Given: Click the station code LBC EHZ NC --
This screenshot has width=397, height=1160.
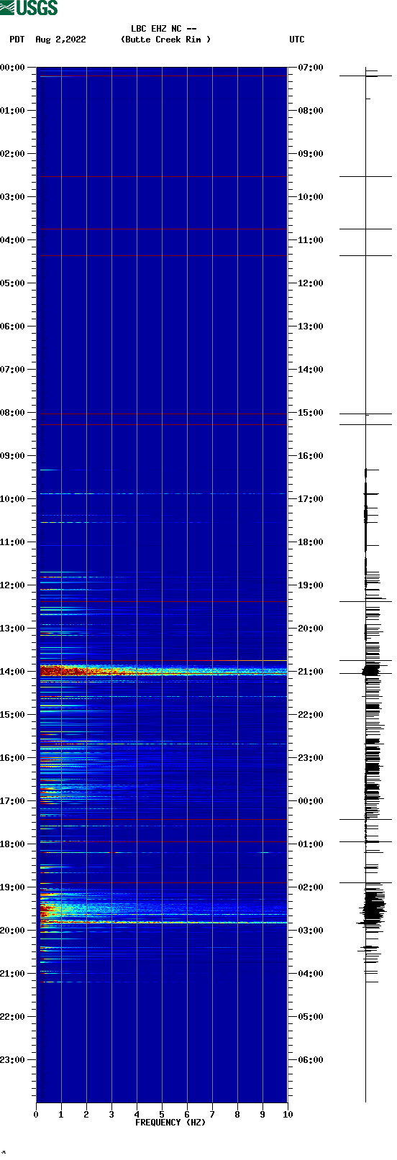Looking at the screenshot, I should point(164,29).
